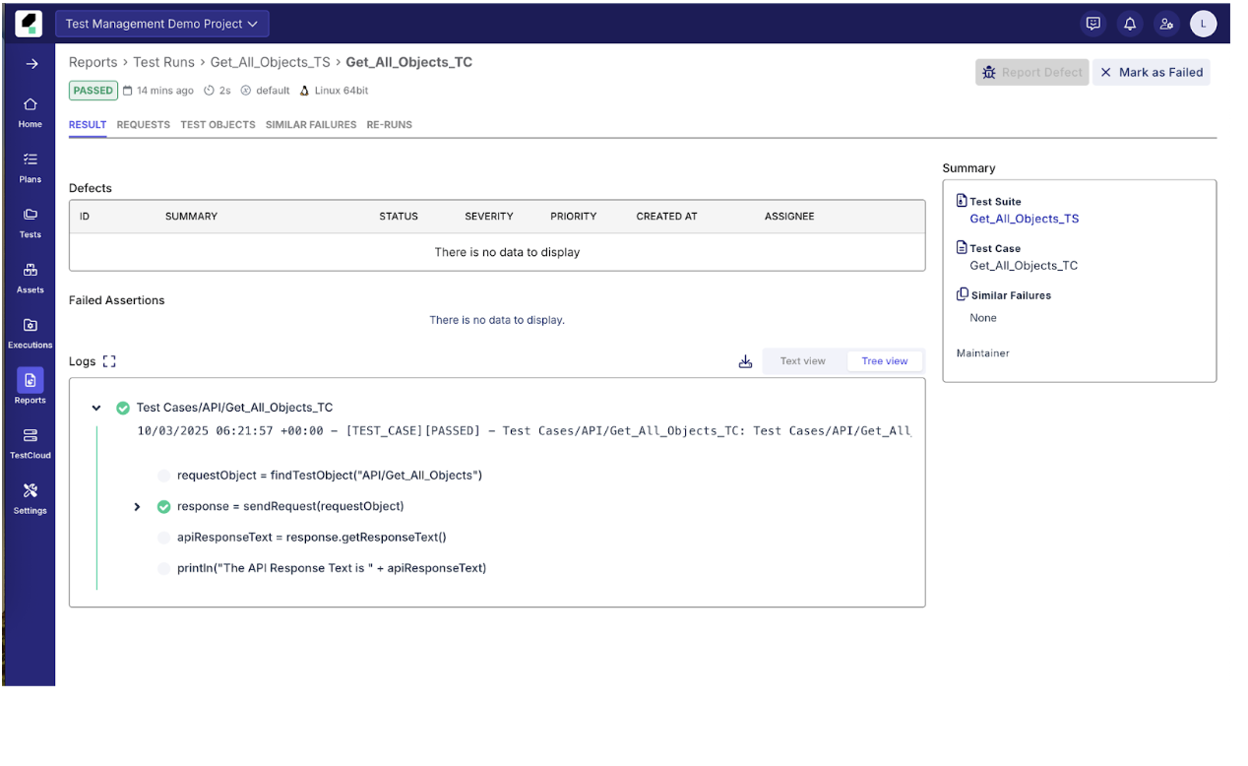Switch to the REQUESTS tab
This screenshot has width=1248, height=766.
click(143, 124)
